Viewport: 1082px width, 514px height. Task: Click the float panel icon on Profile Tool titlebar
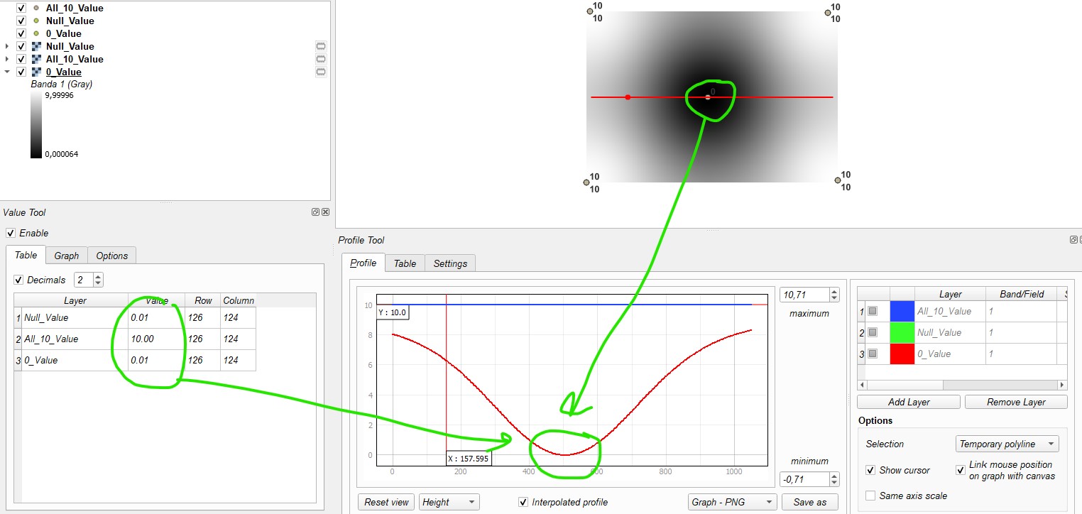[x=1072, y=240]
